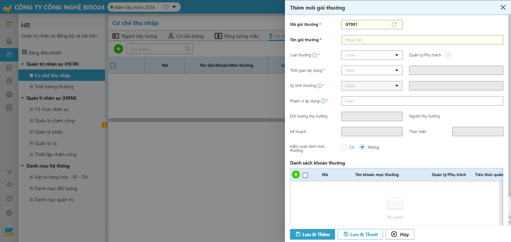
Task: Click the info icon beside Loại thưởng
Action: tap(315, 55)
